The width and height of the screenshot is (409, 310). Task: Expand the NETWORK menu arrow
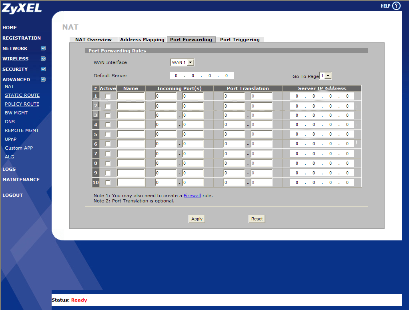point(43,48)
